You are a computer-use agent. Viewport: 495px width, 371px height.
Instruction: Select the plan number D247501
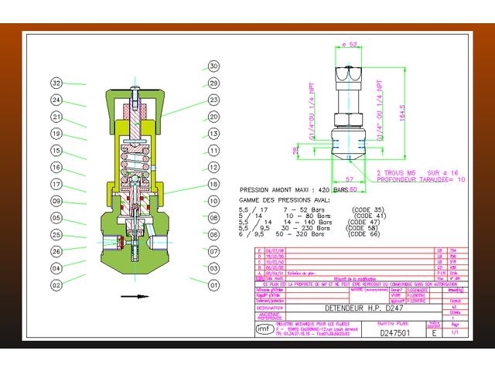pos(394,332)
